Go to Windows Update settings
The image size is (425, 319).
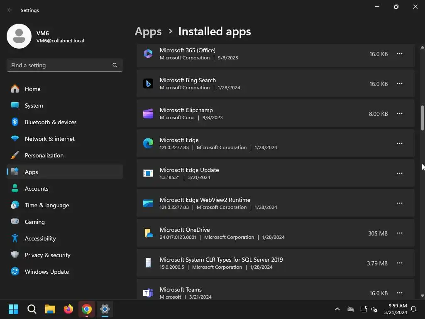[46, 272]
